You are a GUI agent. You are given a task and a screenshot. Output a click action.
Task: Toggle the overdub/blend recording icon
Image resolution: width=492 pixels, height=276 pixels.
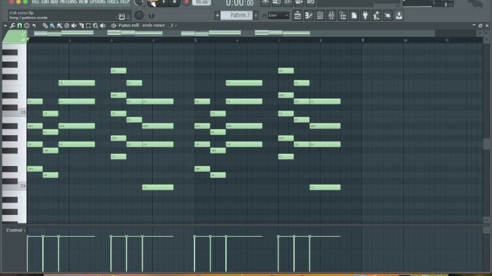299,2
